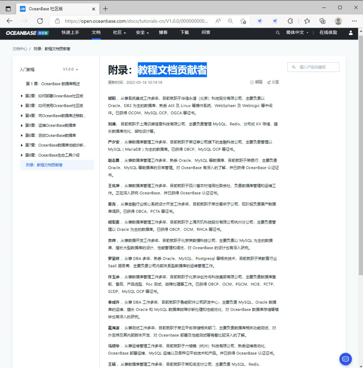The height and width of the screenshot is (368, 363).
Task: Click the zoom out magnifier icon
Action: (231, 21)
